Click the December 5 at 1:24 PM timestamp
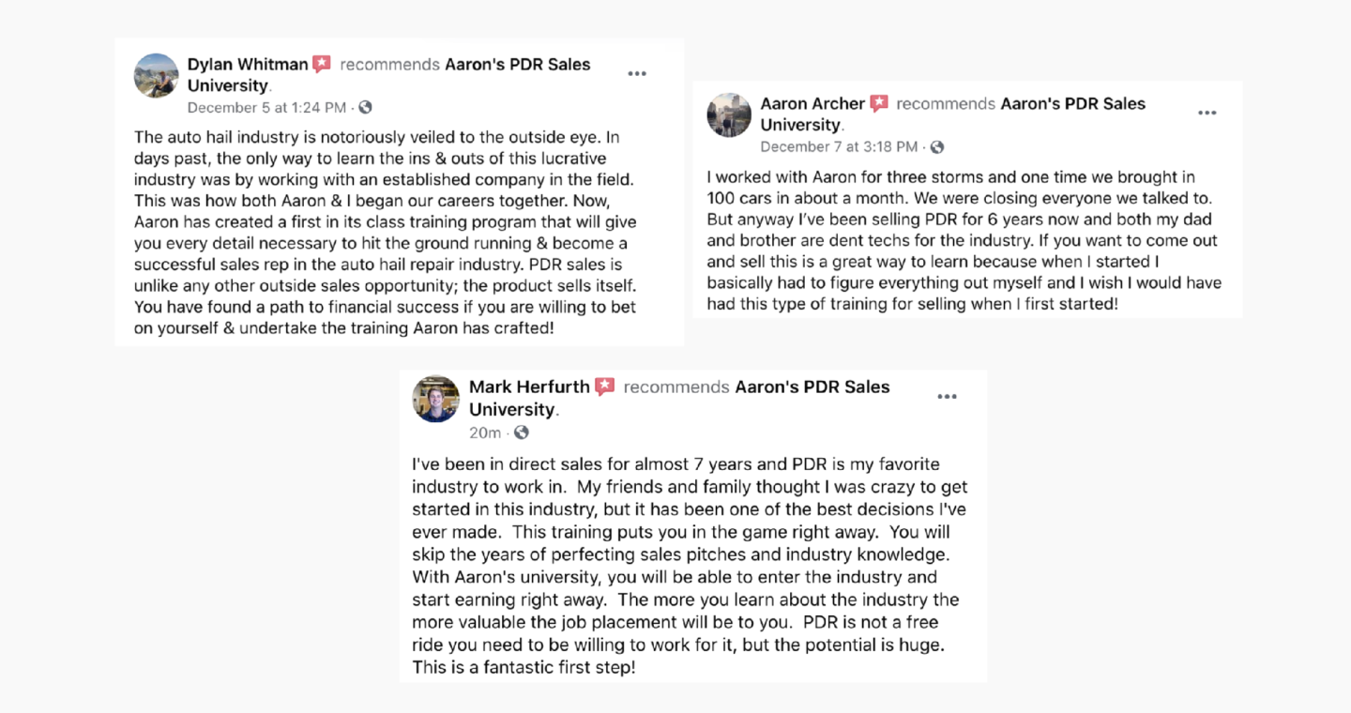 click(266, 108)
